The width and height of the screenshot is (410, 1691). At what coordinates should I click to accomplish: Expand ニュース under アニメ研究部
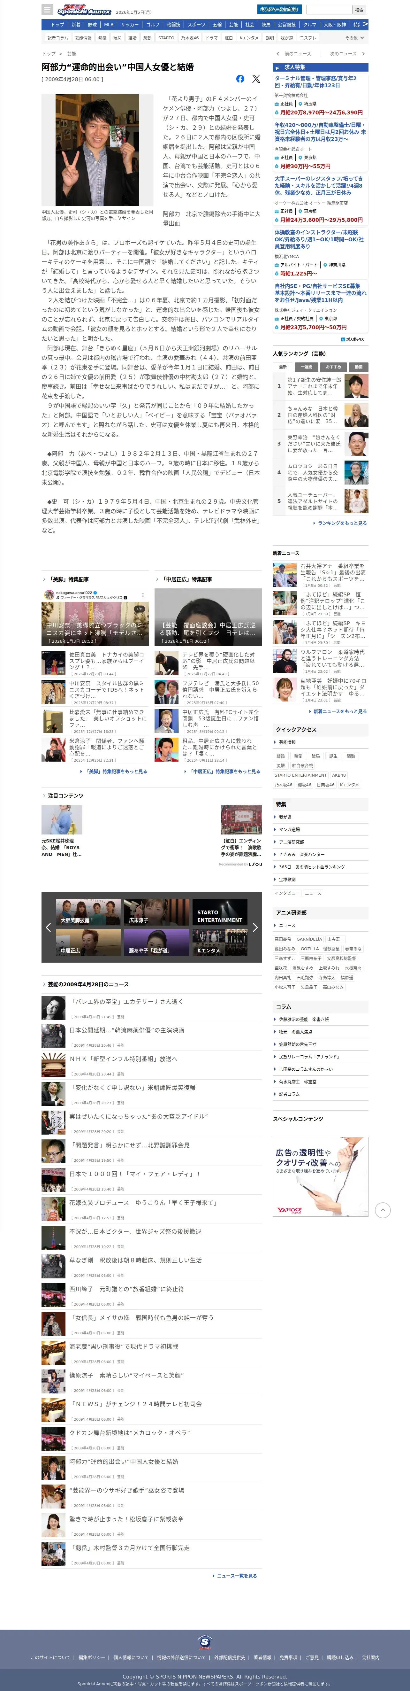coord(320,926)
